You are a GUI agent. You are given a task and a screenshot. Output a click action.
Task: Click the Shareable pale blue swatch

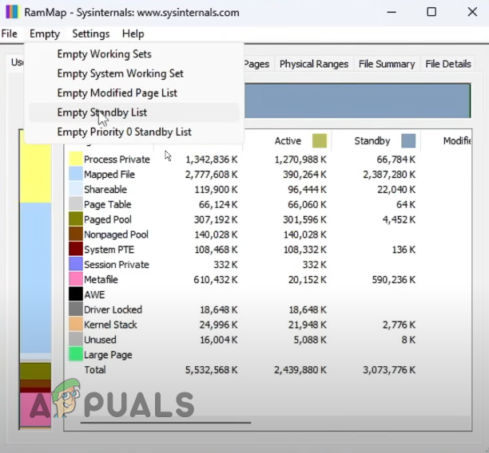tap(76, 189)
